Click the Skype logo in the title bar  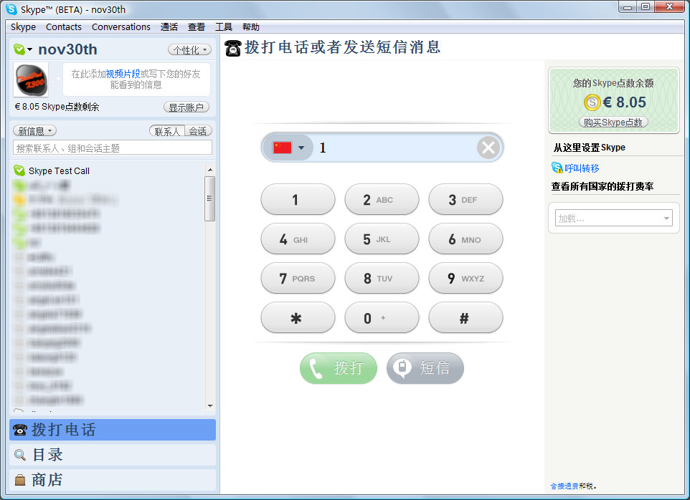tap(11, 9)
